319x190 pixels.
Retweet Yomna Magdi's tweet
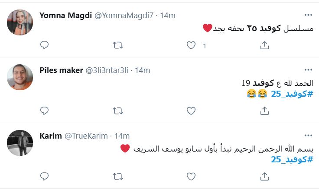tap(117, 45)
